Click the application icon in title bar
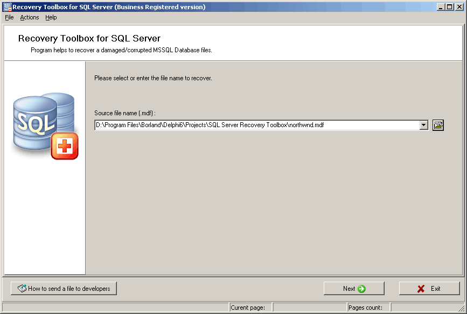Screen dimensions: 467x314 click(x=7, y=7)
